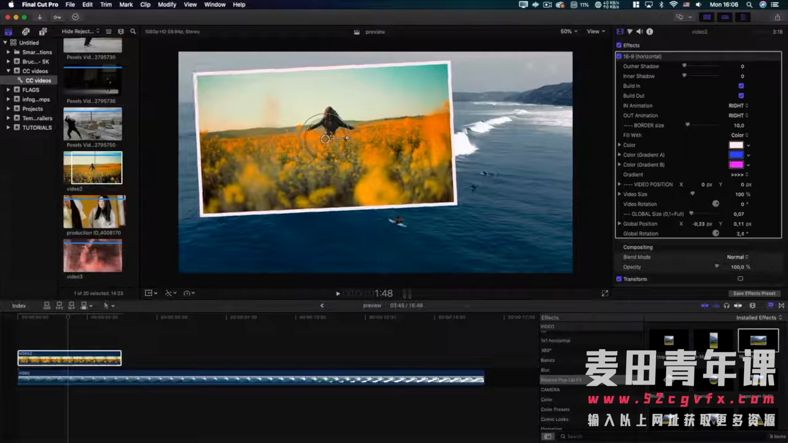
Task: Show the Titles and Generators sidebar
Action: click(x=43, y=32)
